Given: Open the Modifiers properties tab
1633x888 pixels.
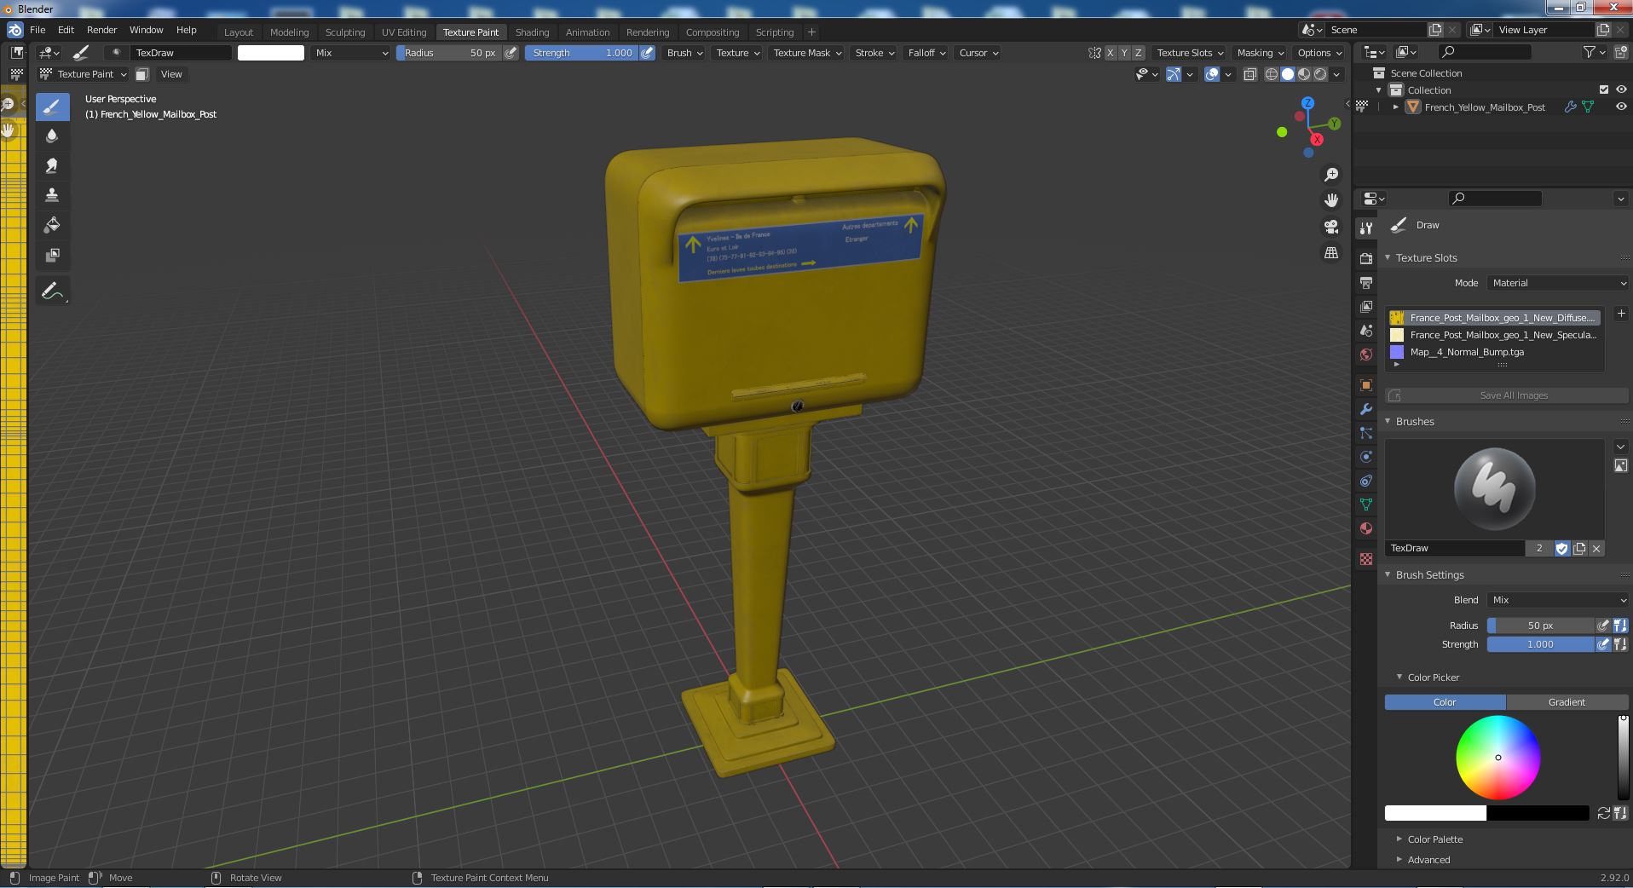Looking at the screenshot, I should point(1366,409).
